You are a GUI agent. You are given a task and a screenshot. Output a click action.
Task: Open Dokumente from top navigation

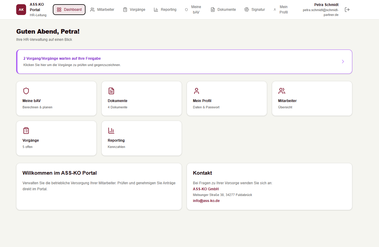click(x=223, y=10)
